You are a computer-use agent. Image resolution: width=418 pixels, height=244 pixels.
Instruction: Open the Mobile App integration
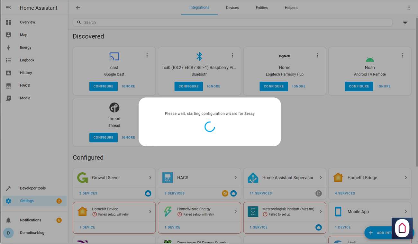point(370,212)
